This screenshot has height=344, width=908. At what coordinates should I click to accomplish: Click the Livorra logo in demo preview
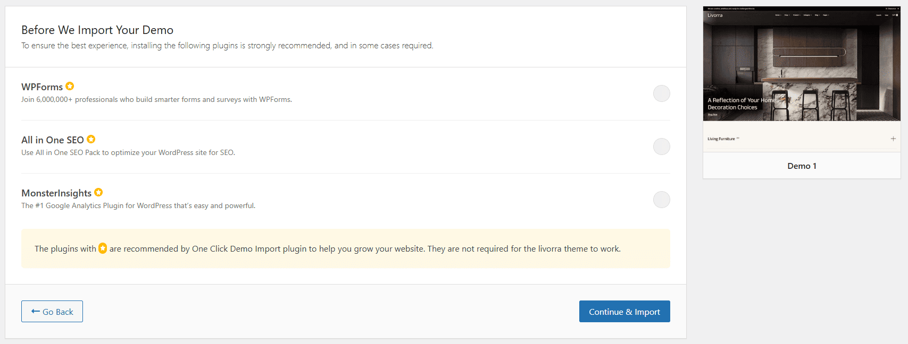coord(715,15)
